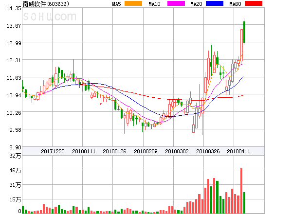Click the price axis label 10.94
Screen dimensions: 292x214
coord(14,95)
